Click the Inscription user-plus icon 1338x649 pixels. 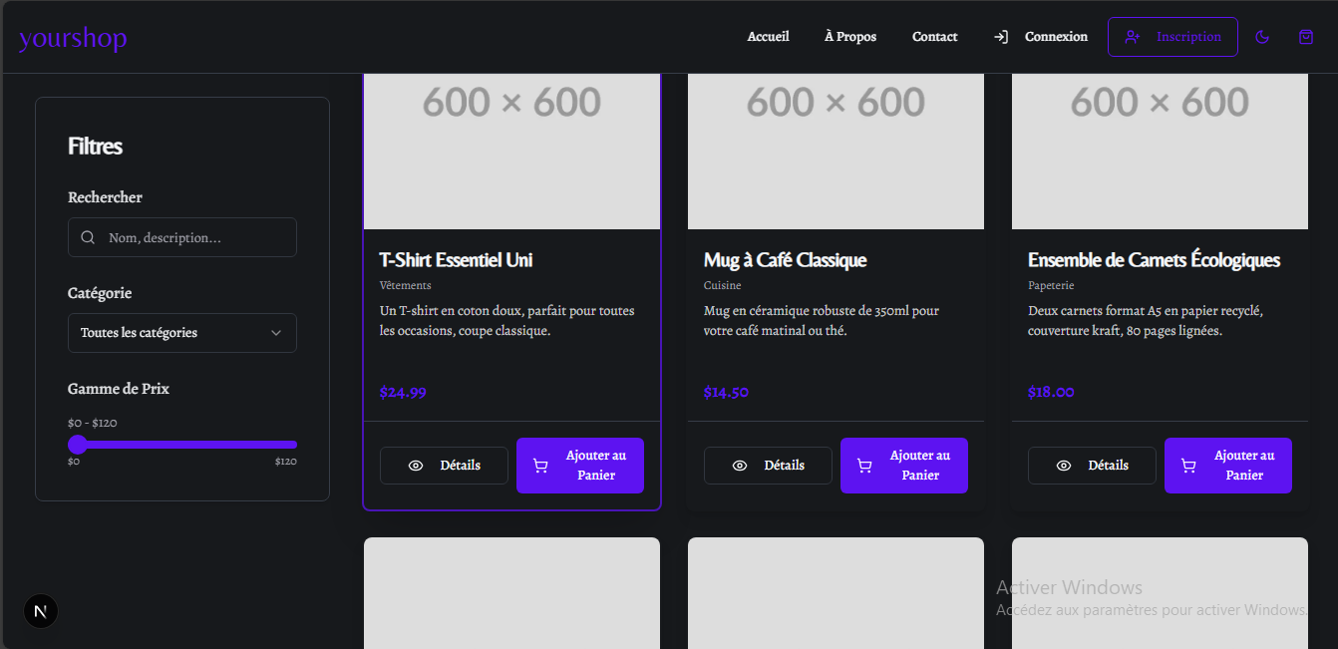click(x=1132, y=37)
